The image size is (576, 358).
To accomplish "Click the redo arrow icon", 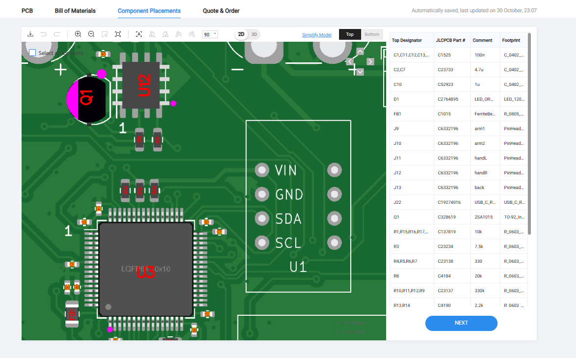I will (x=57, y=34).
